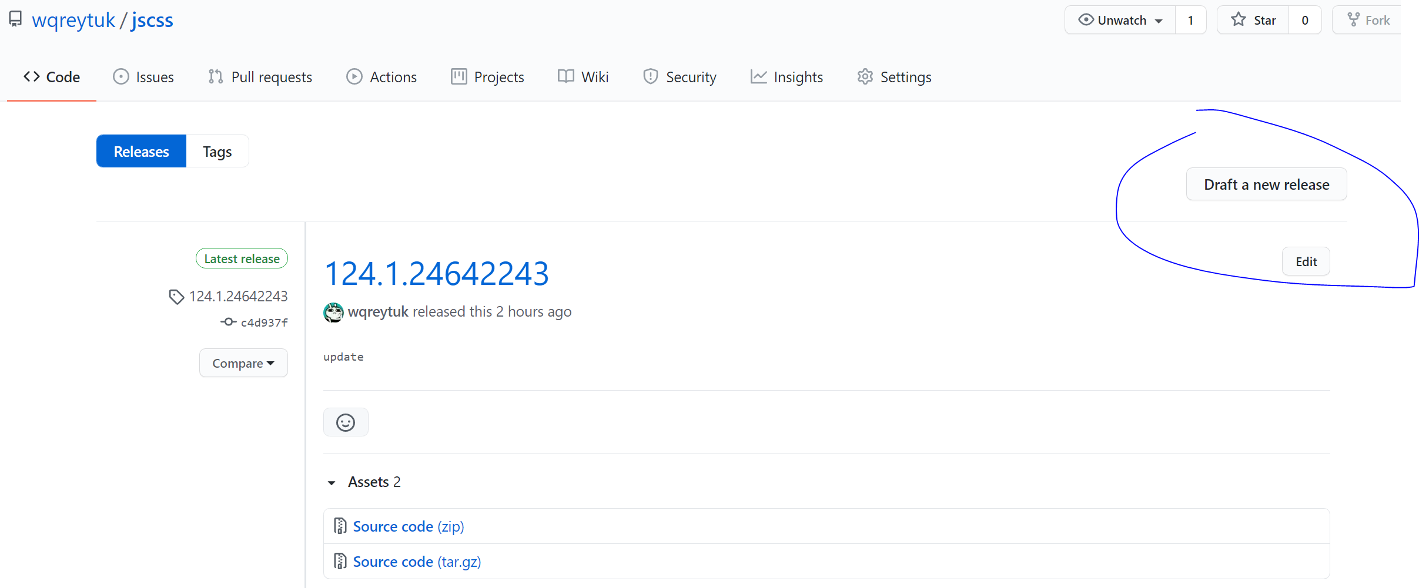Viewport: 1419px width, 588px height.
Task: Star the repository with the Star button
Action: click(x=1253, y=20)
